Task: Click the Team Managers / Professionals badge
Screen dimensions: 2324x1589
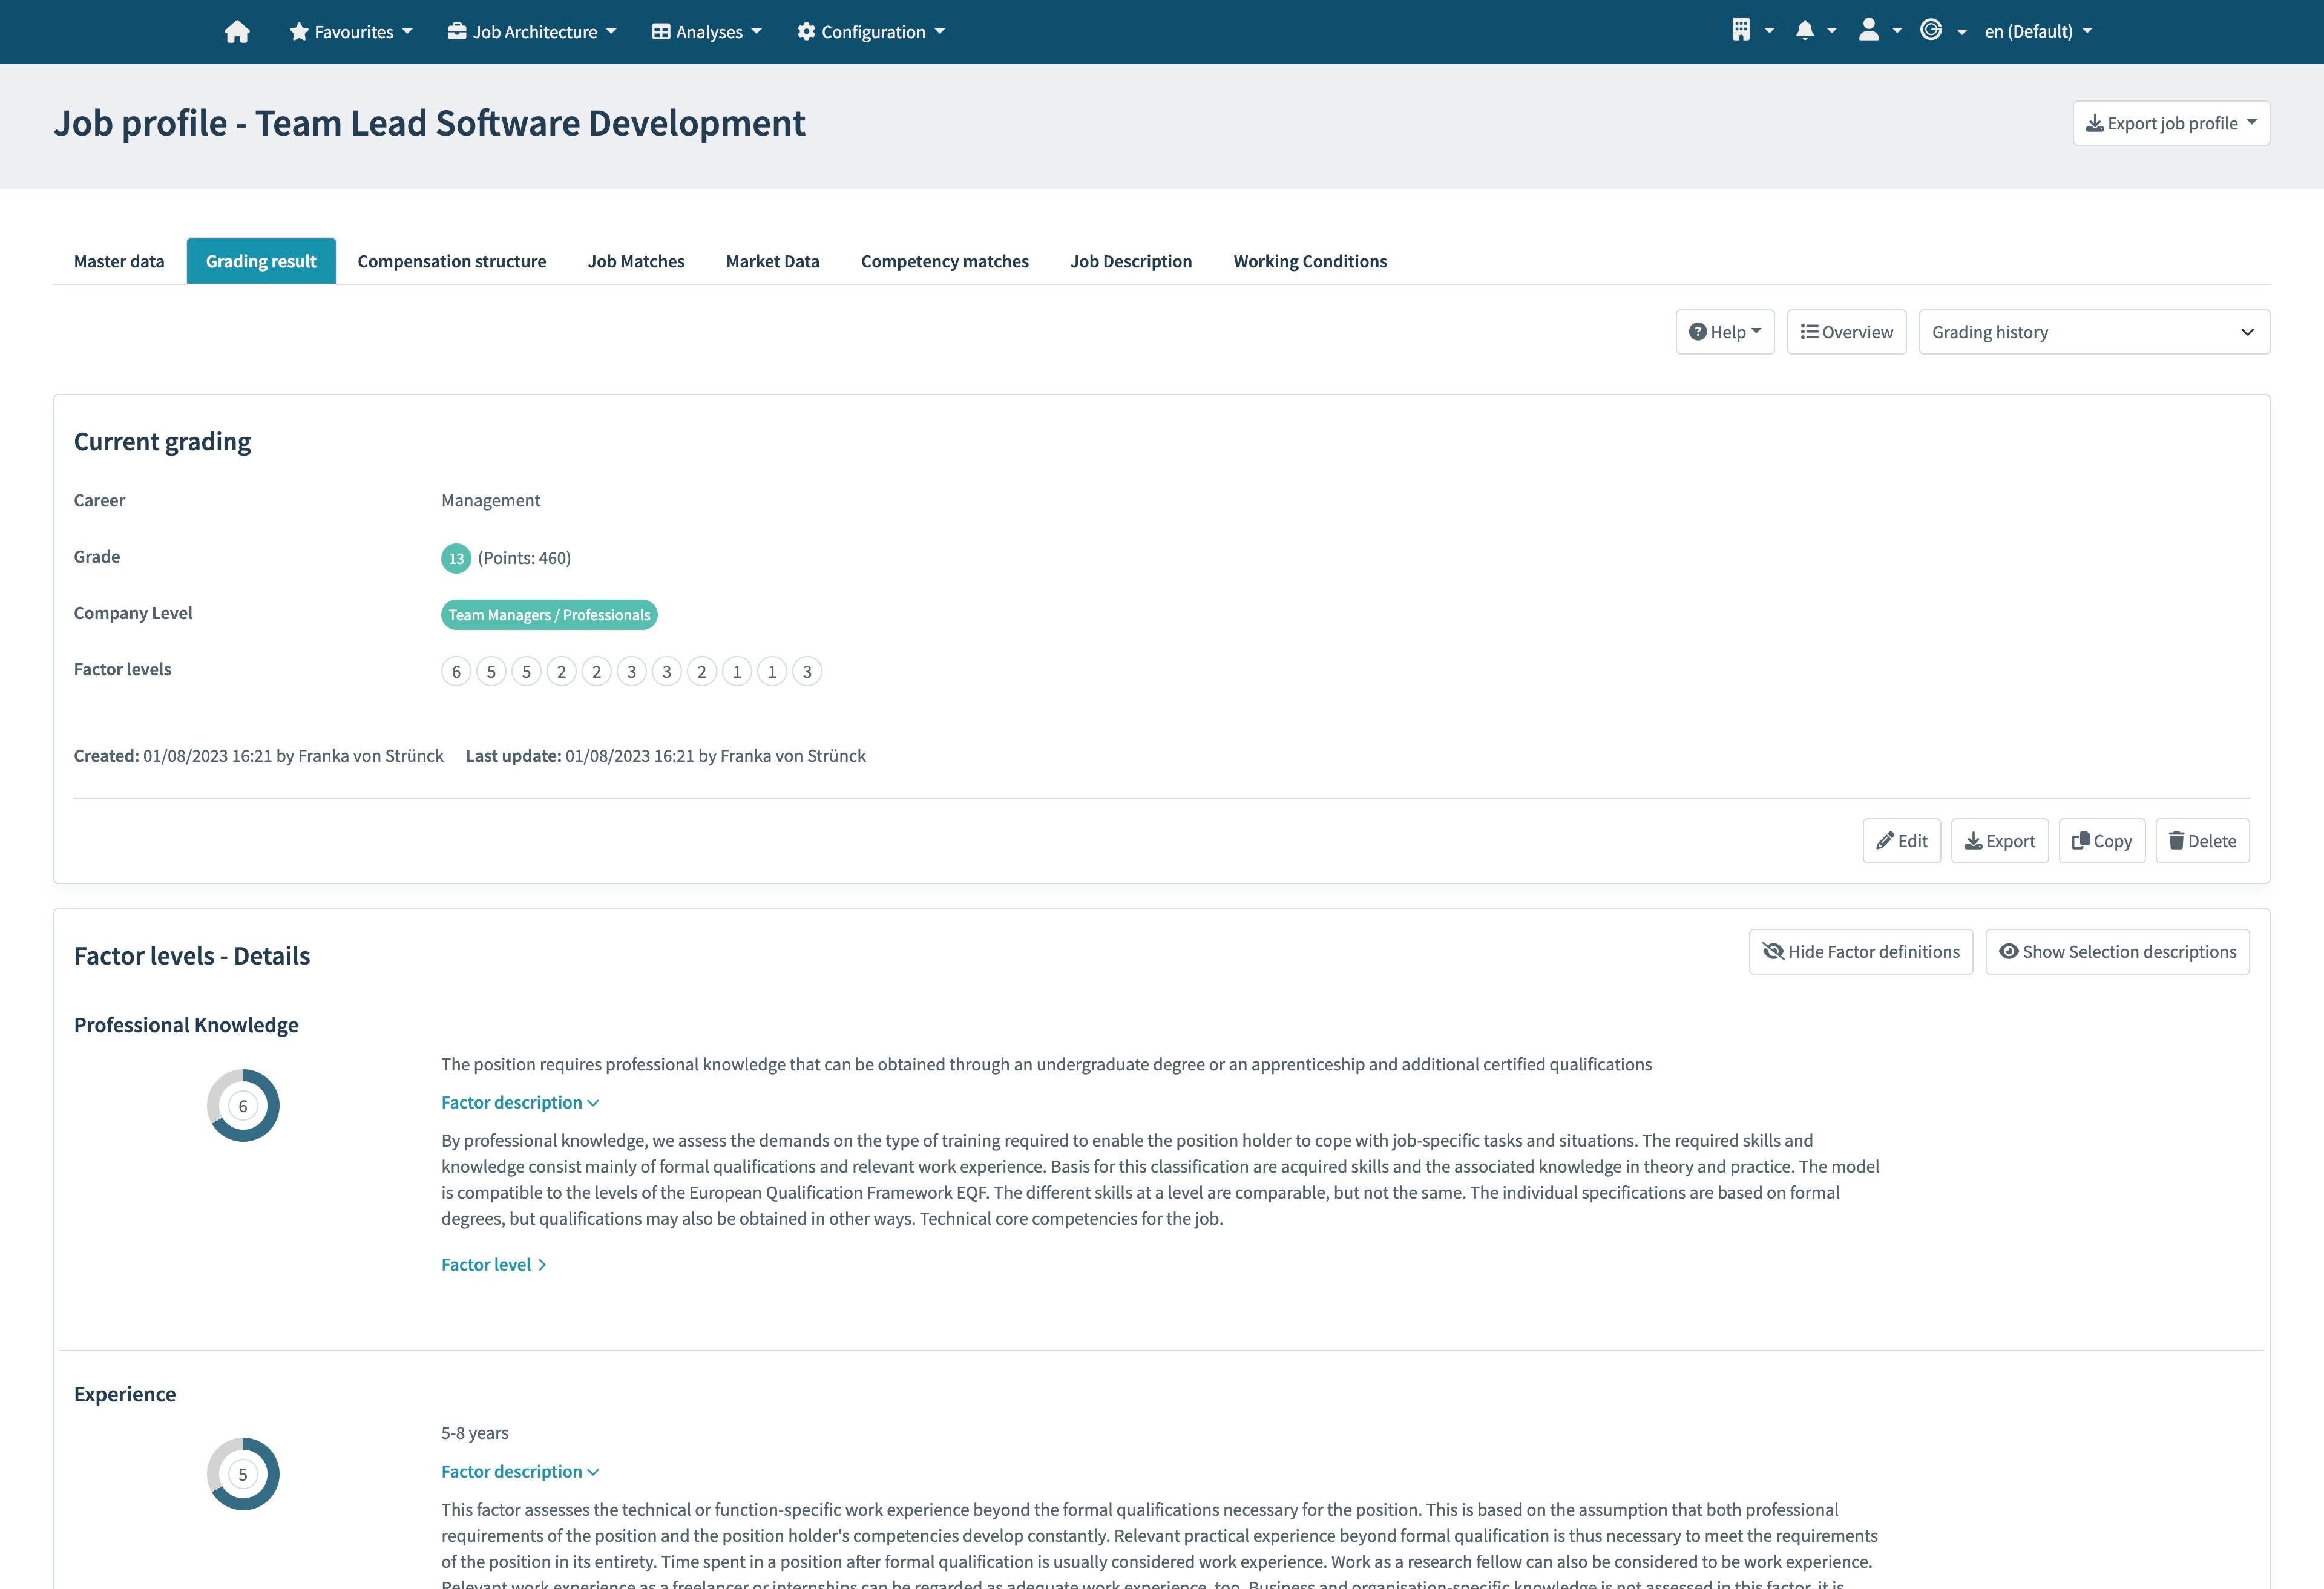Action: 548,614
